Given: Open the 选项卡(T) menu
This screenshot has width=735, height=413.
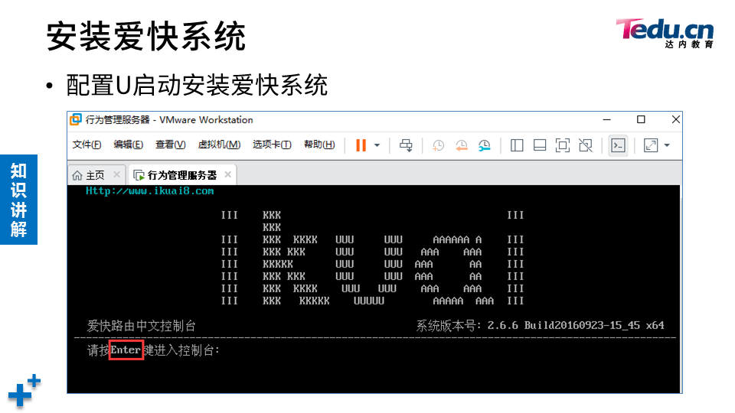Looking at the screenshot, I should [272, 145].
